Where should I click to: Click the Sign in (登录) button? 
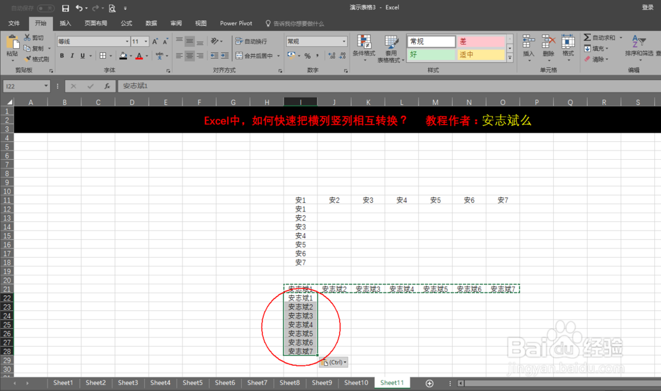coord(648,7)
